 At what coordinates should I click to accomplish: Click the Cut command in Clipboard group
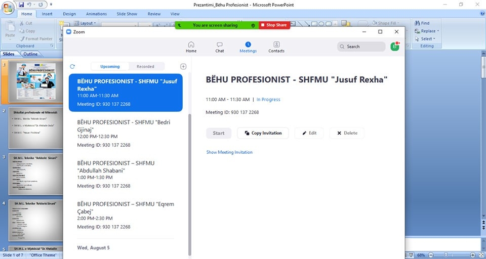tap(26, 23)
